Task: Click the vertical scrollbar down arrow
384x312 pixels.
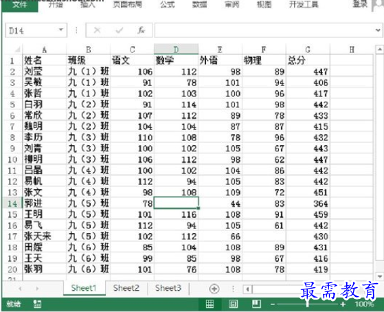Action: [x=379, y=276]
